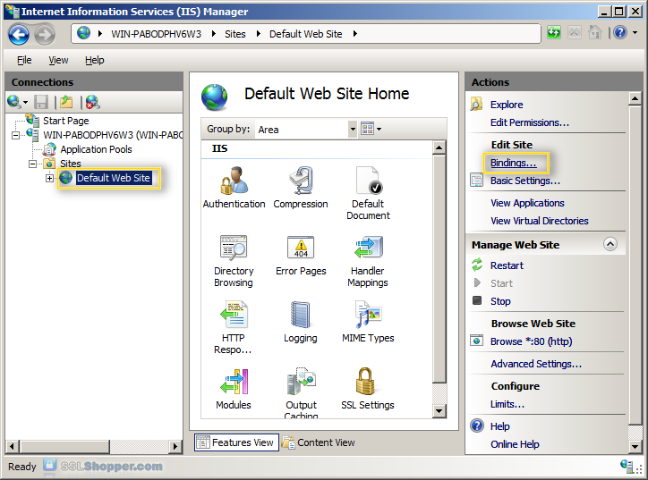Click the green Refresh page icon

554,32
